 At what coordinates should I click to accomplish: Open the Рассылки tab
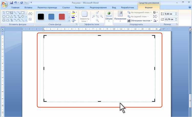click(80, 7)
